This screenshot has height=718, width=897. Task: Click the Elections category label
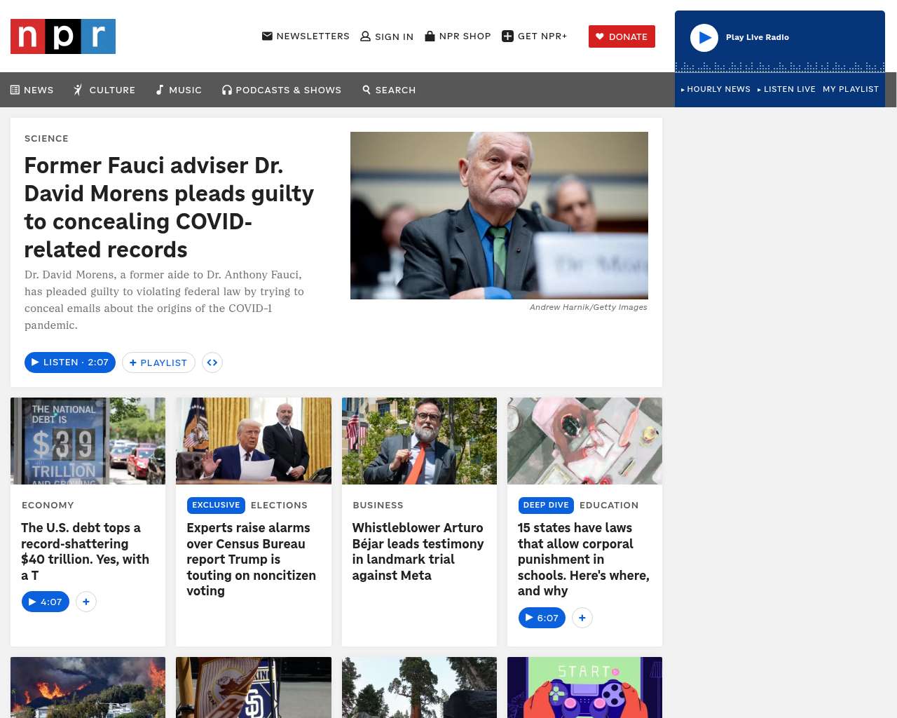tap(279, 505)
